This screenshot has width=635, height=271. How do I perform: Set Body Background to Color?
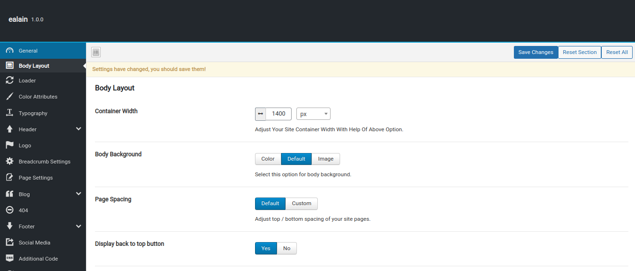tap(268, 159)
